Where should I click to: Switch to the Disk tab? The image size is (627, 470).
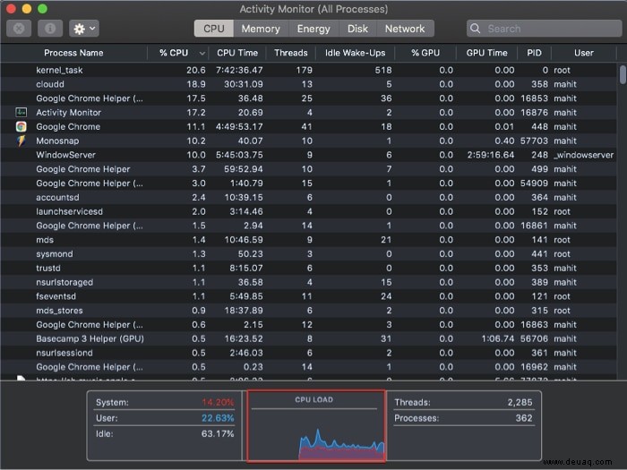357,29
